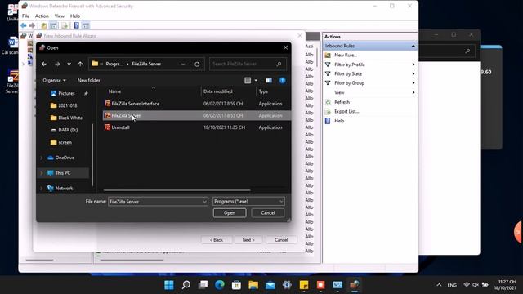This screenshot has height=294, width=523.
Task: Click Export List... in Actions pane
Action: click(346, 111)
